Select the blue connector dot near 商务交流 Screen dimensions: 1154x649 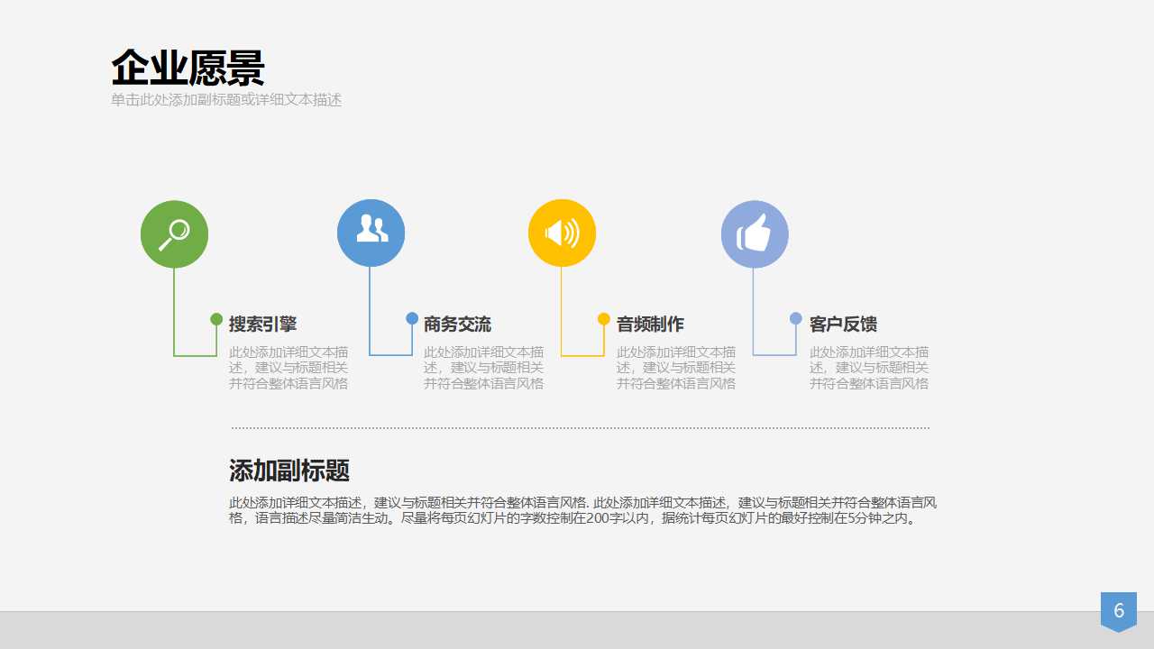412,318
